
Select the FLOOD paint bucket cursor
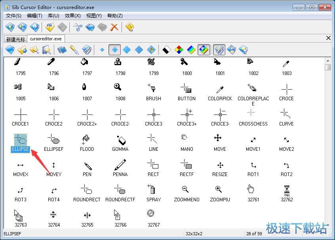tap(87, 139)
